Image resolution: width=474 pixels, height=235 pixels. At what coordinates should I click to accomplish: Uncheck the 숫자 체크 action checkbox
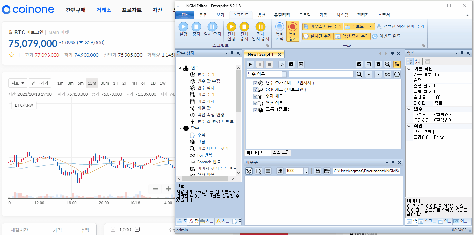point(256,96)
